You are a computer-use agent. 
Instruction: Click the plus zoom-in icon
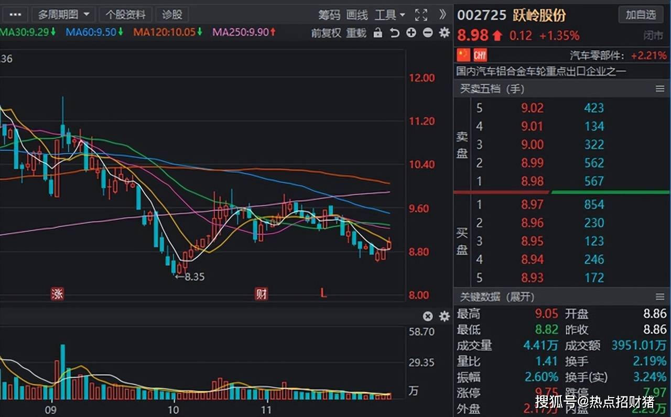(412, 32)
